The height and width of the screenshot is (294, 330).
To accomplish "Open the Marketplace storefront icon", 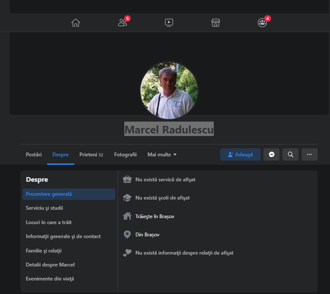I will 215,23.
